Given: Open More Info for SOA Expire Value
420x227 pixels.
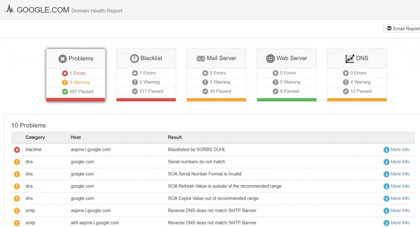Looking at the screenshot, I should coord(397,198).
